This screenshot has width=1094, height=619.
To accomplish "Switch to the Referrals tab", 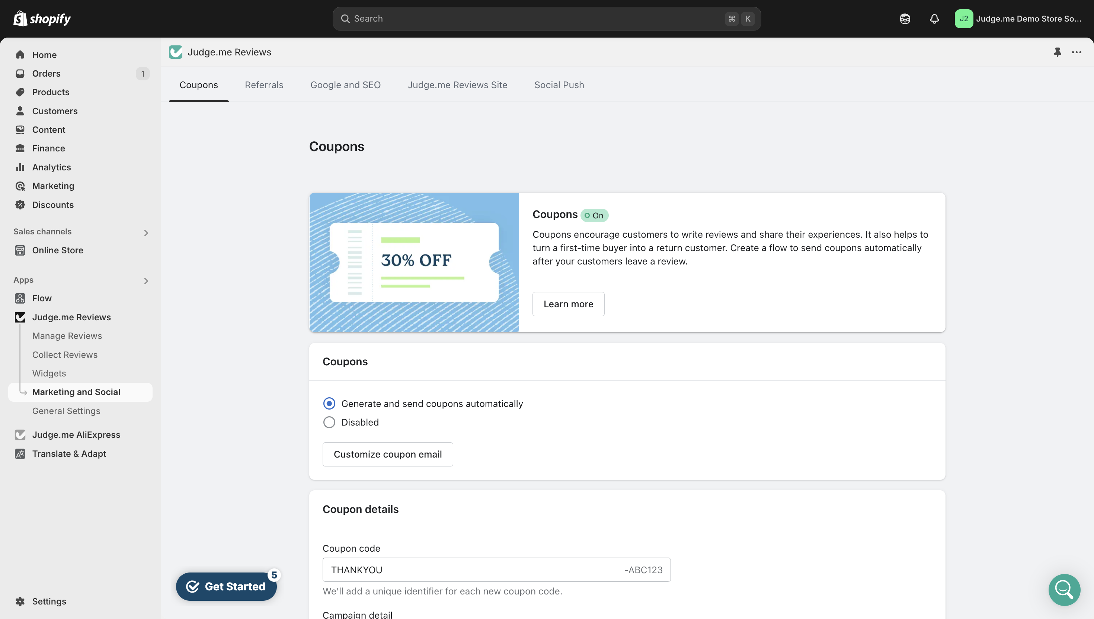I will click(264, 85).
